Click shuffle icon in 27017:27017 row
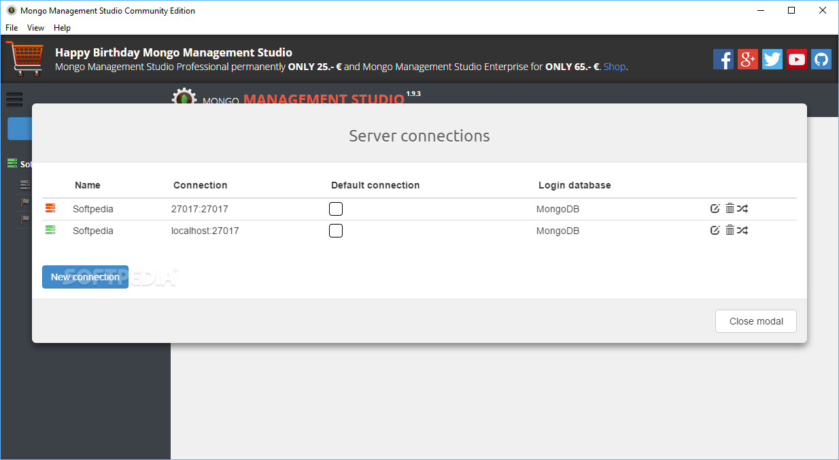Screen dimensions: 839x460 click(x=742, y=209)
